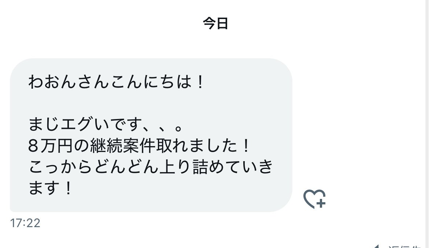Click the blank line inside the gray bubble

[x=151, y=103]
